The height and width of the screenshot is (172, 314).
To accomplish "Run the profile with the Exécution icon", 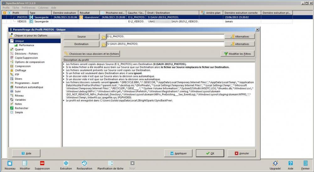I will 66,164.
